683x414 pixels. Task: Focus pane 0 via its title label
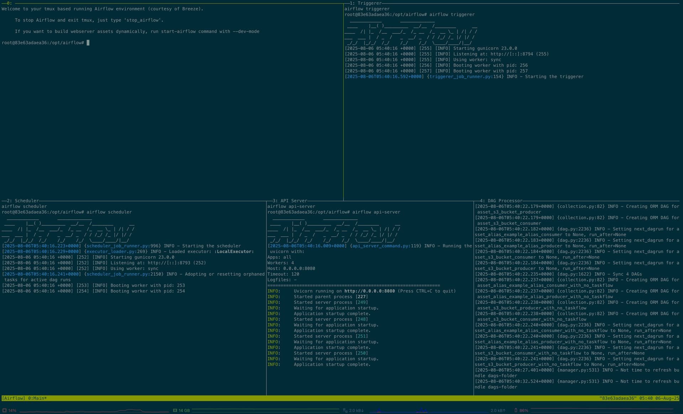coord(9,3)
